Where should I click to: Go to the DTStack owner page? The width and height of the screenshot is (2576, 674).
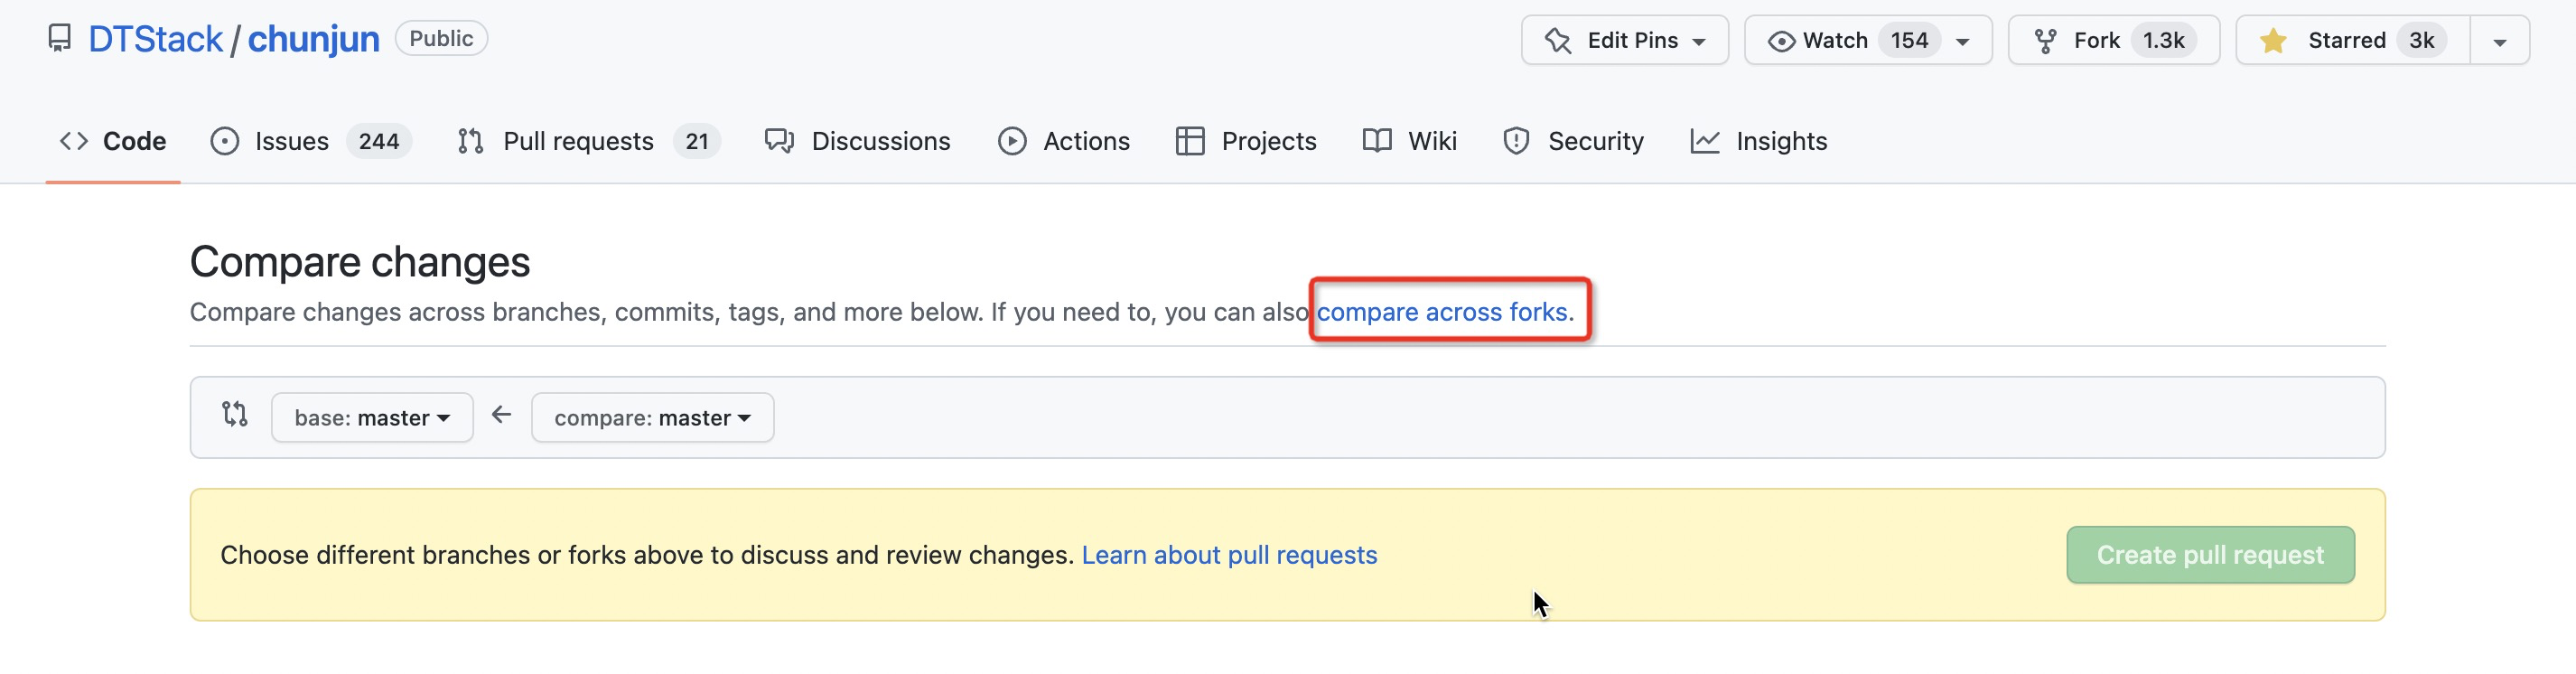tap(155, 39)
